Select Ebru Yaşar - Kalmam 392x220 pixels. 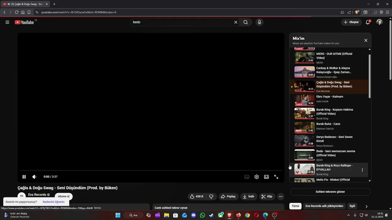(329, 101)
